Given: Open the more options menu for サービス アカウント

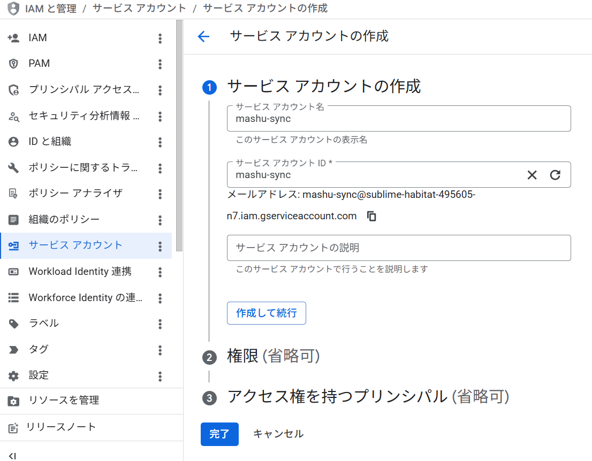Looking at the screenshot, I should coord(160,247).
